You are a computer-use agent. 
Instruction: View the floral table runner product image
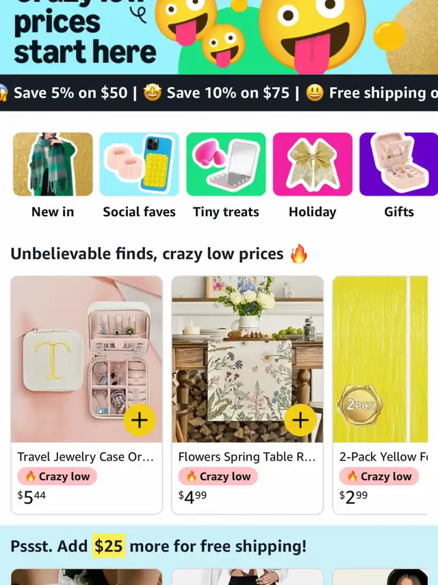(247, 359)
